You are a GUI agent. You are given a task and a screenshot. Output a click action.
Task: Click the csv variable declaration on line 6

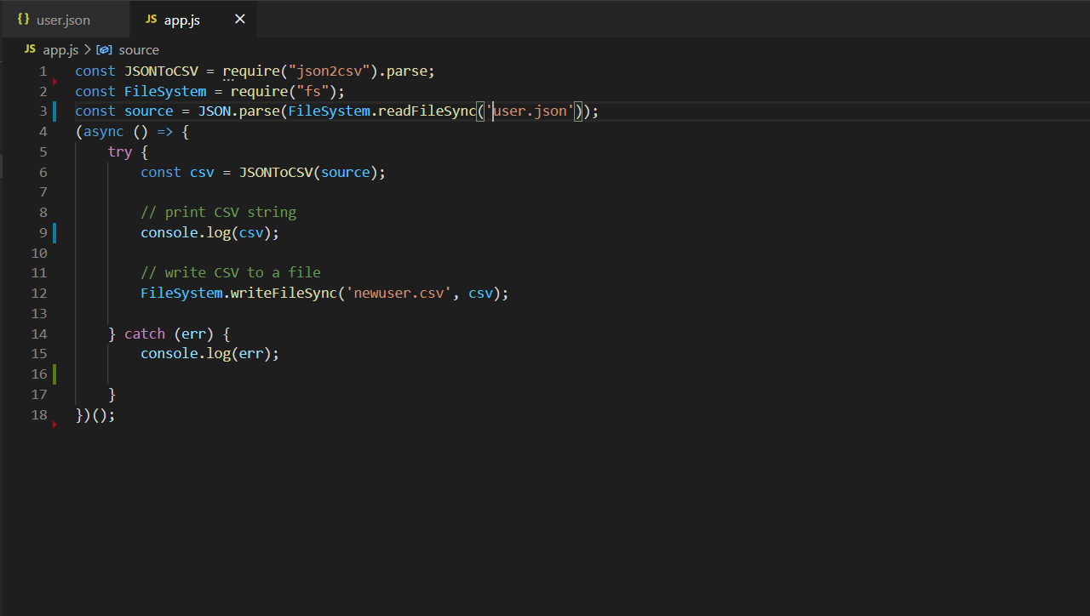(202, 173)
